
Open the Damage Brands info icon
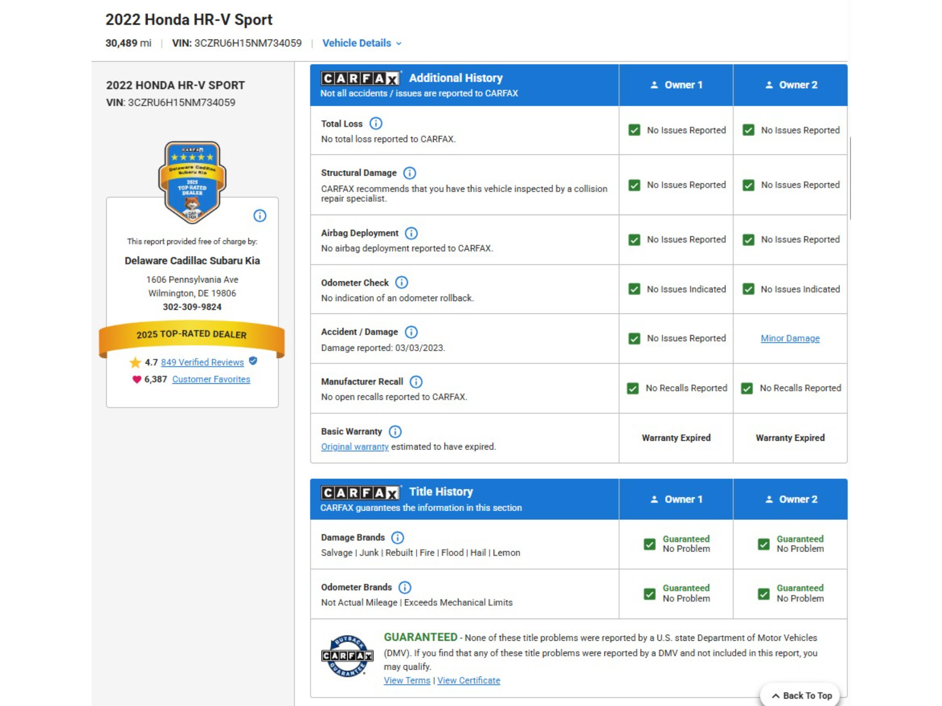coord(397,537)
